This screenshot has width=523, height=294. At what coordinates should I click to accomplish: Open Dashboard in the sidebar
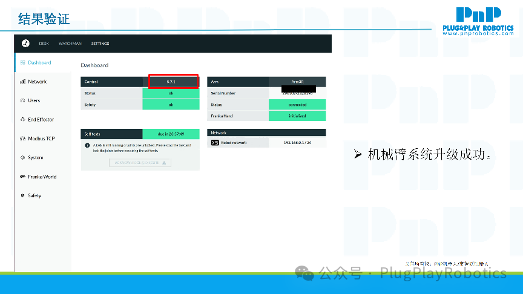[39, 62]
